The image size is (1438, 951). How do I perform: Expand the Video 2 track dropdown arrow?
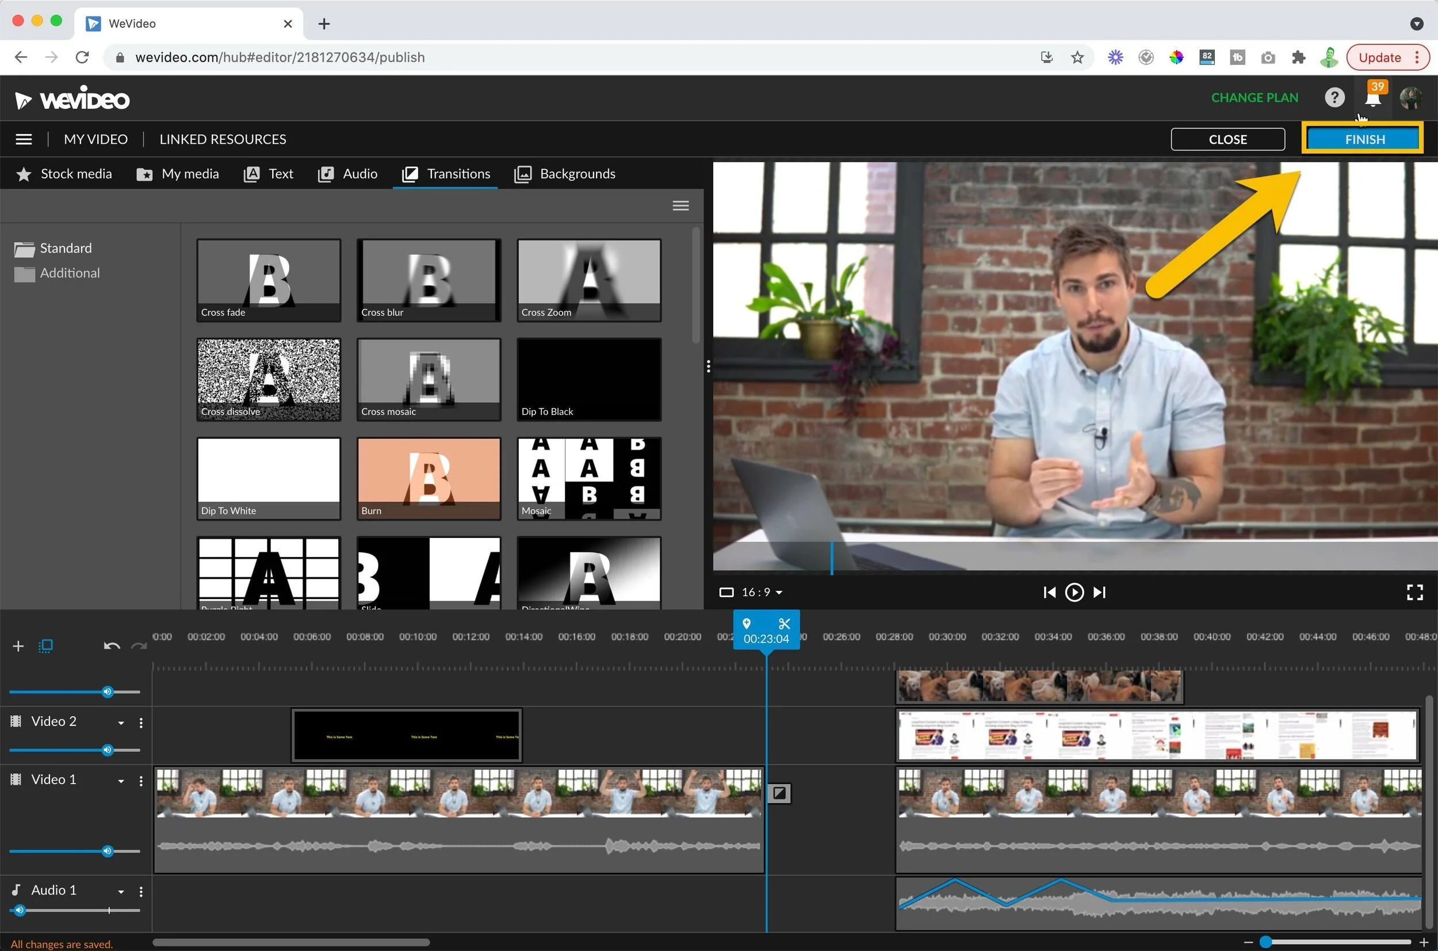coord(121,723)
